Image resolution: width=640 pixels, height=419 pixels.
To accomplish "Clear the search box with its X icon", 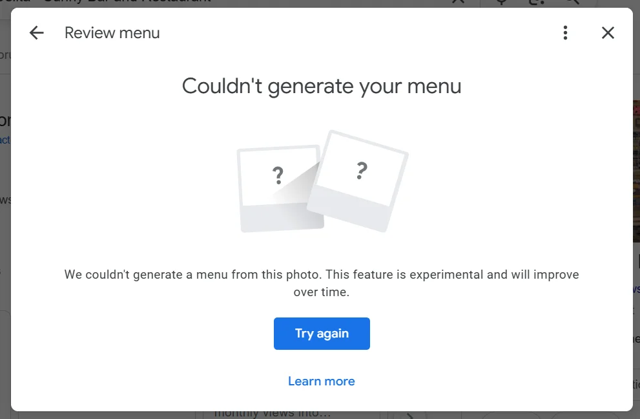I will [x=459, y=3].
